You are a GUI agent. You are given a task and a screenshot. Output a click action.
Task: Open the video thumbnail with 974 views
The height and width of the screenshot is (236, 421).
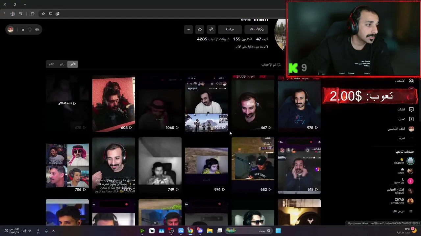(x=206, y=166)
